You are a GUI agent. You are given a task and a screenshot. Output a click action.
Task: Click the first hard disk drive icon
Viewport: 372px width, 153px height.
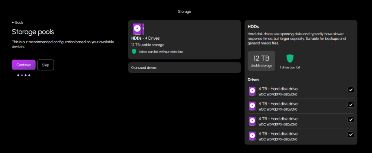coord(252,91)
